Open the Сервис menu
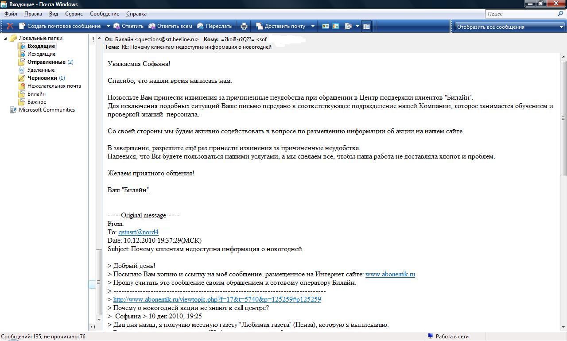567x341 pixels. pos(74,14)
